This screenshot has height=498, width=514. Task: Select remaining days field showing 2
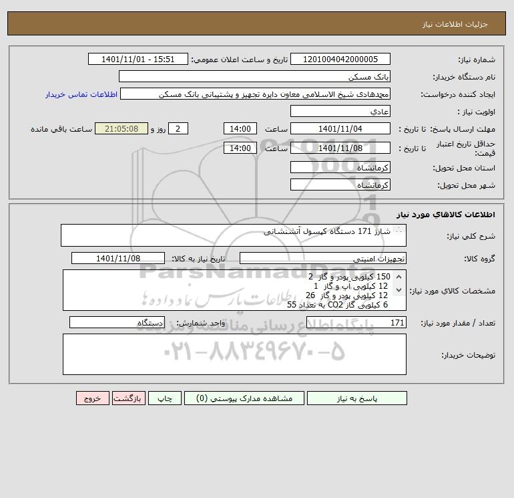tap(178, 129)
